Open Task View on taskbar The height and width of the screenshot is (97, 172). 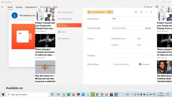(58, 95)
